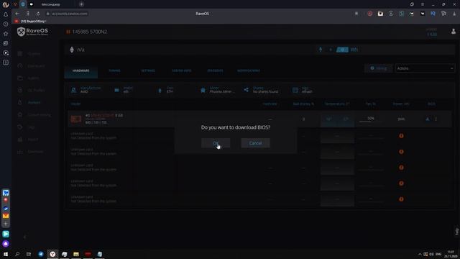
Task: Open the Statistics tab
Action: tap(215, 71)
